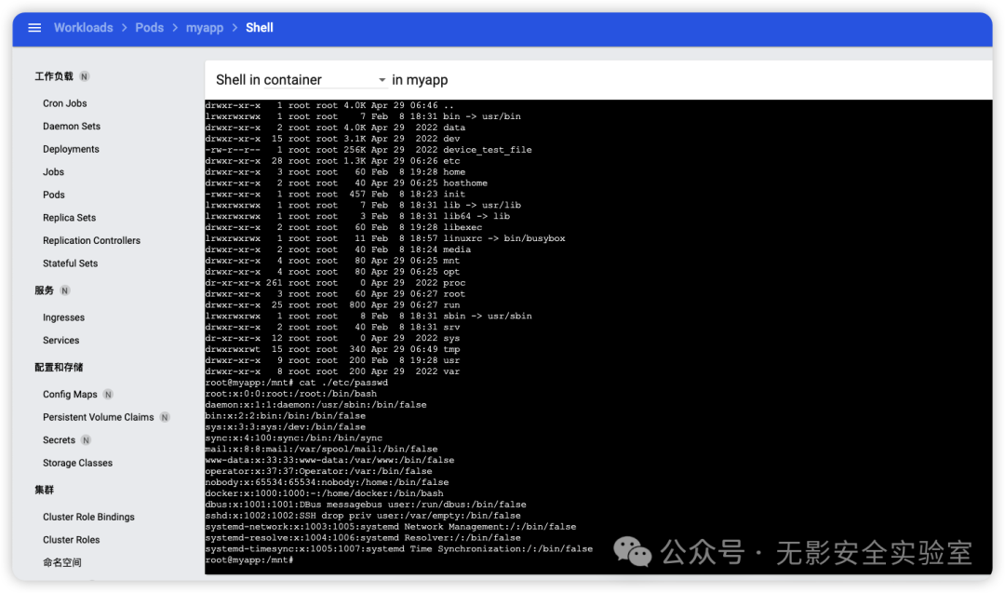Click the 'libexec' directory row

(343, 227)
